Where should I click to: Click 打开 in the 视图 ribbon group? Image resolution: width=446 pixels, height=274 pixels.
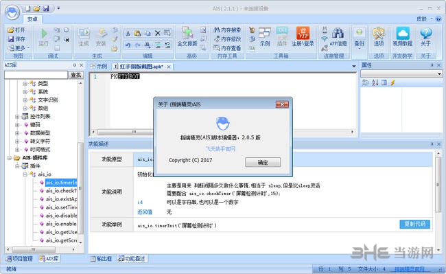click(16, 30)
